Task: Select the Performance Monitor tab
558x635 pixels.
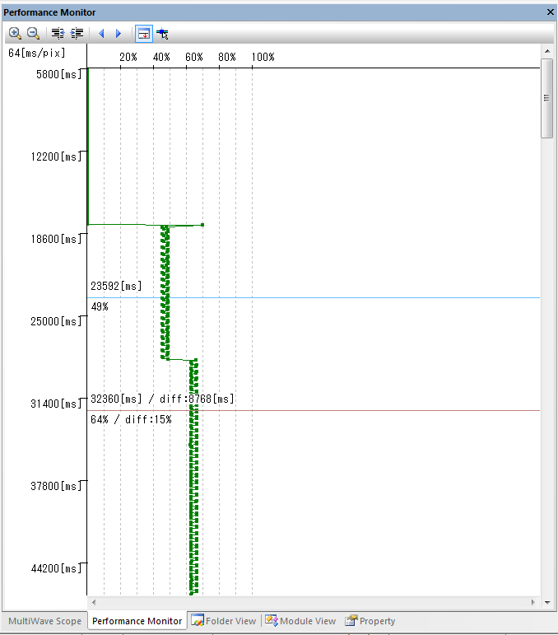Action: (x=137, y=621)
